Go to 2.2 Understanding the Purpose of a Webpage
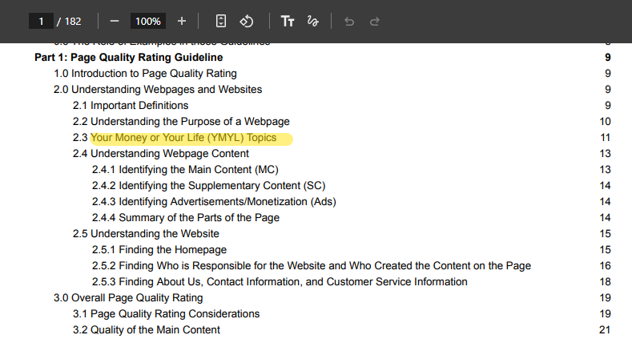The width and height of the screenshot is (632, 339). [x=181, y=121]
